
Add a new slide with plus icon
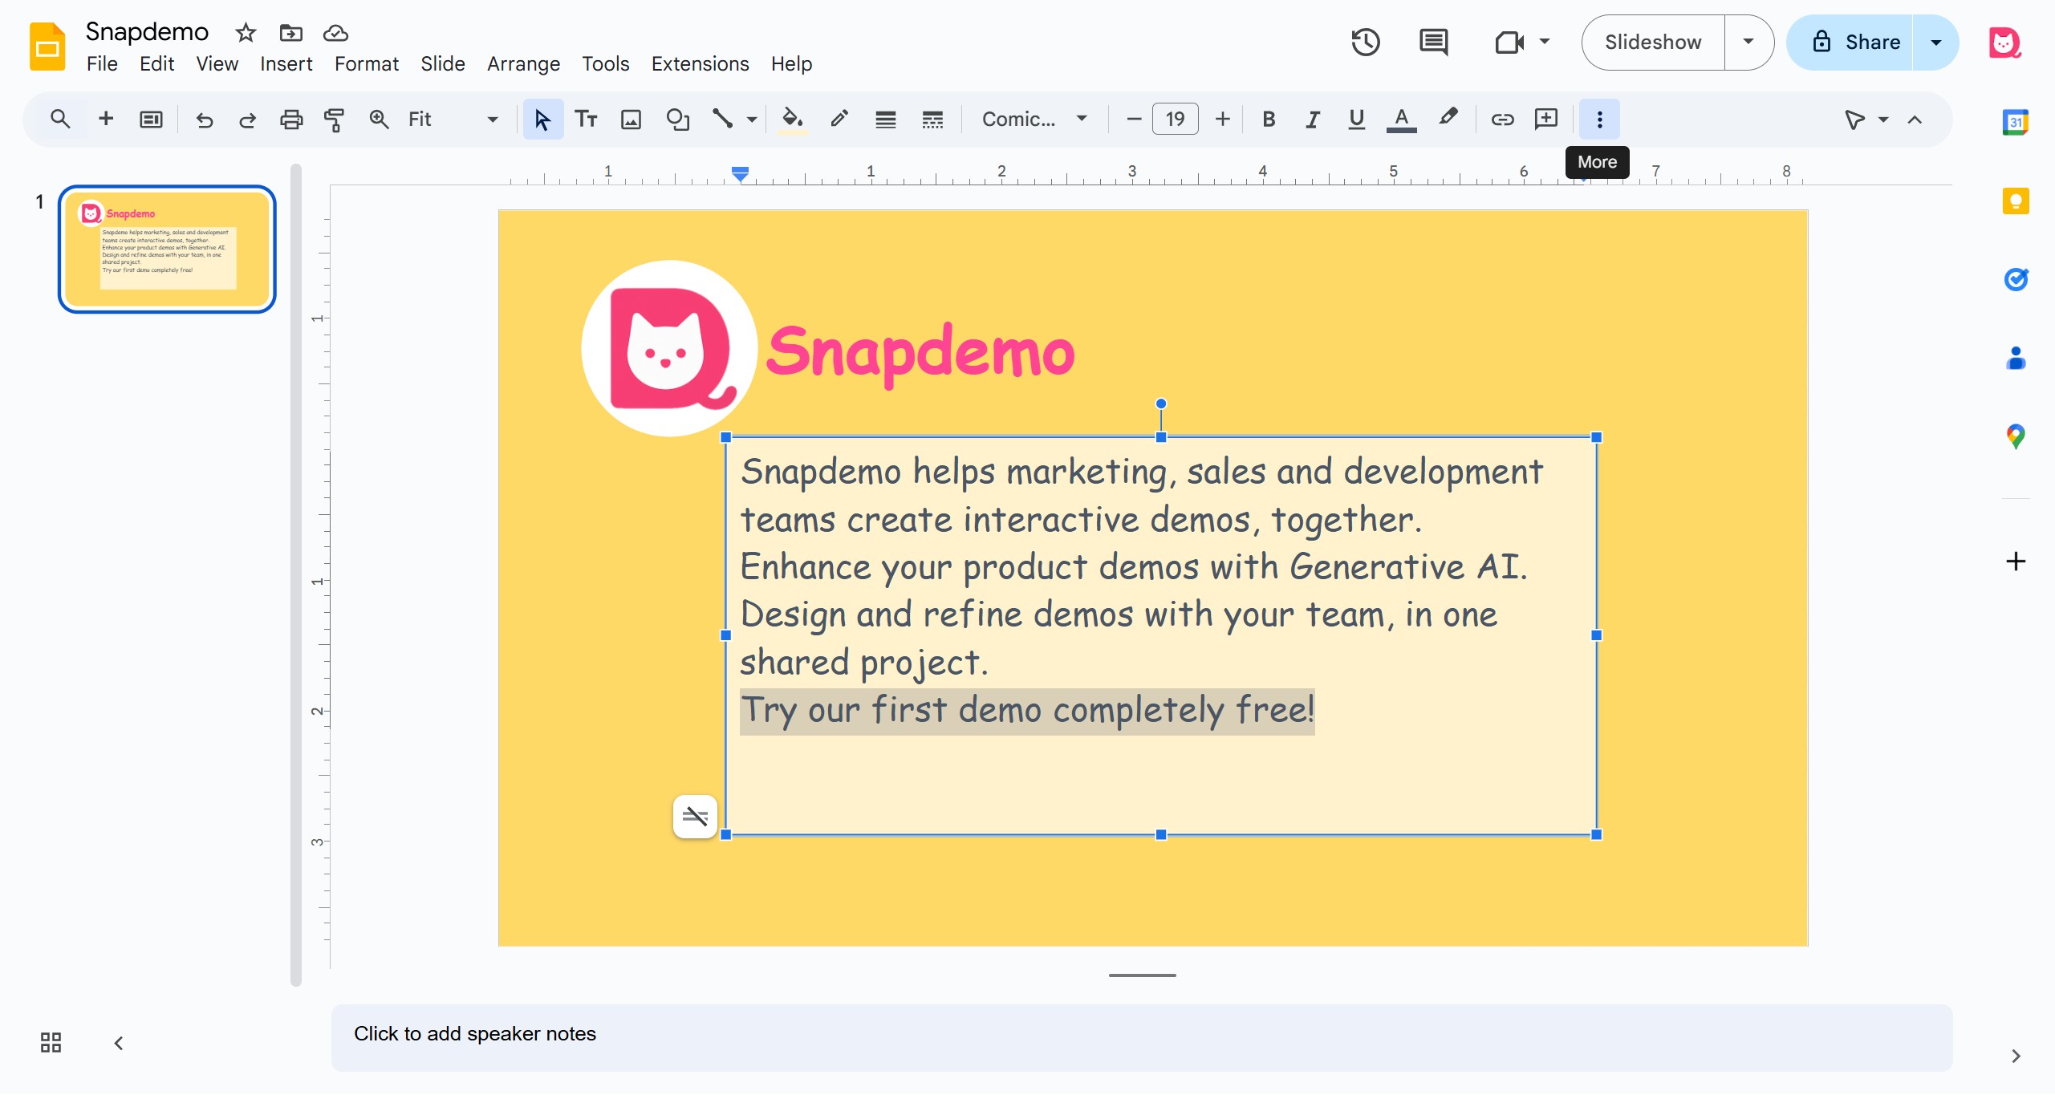(105, 120)
